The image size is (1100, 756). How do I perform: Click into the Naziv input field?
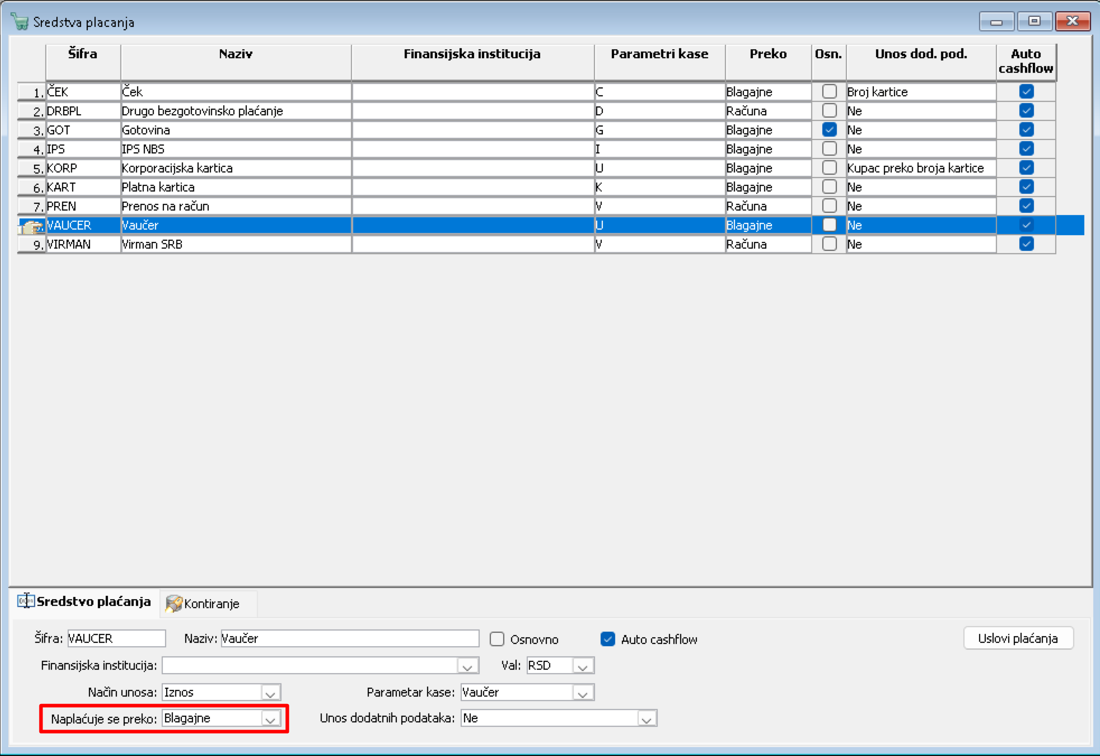coord(350,639)
